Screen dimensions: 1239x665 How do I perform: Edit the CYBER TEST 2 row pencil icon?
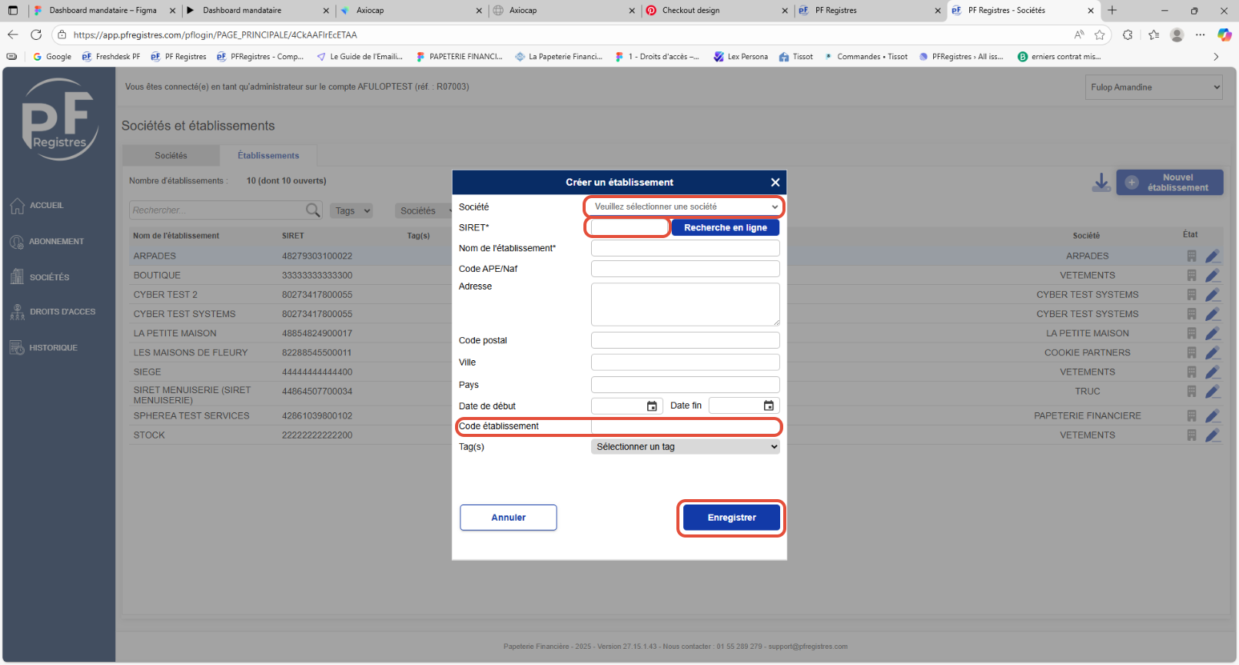(1213, 294)
